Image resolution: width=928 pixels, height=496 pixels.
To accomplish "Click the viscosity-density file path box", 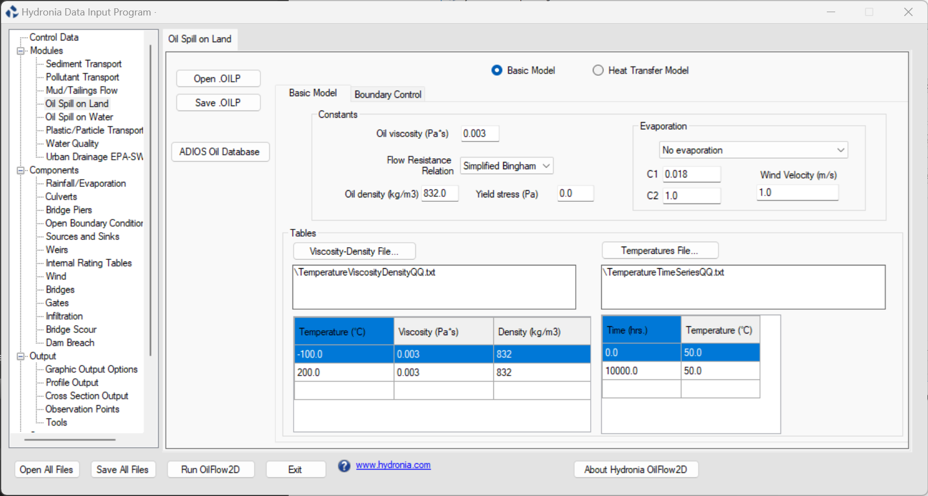I will point(434,287).
